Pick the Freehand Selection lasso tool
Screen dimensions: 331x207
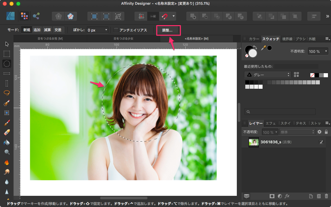6,92
